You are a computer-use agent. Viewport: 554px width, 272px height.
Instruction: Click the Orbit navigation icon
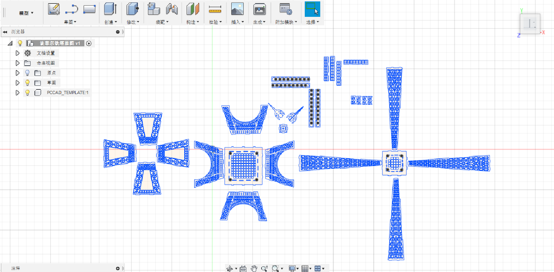(x=230, y=268)
